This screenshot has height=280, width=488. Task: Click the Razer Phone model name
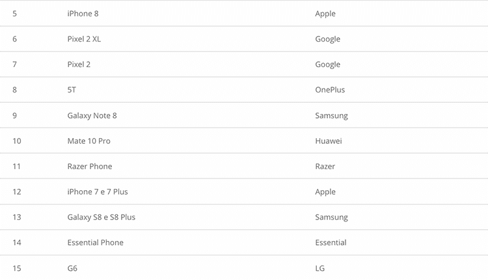(90, 166)
